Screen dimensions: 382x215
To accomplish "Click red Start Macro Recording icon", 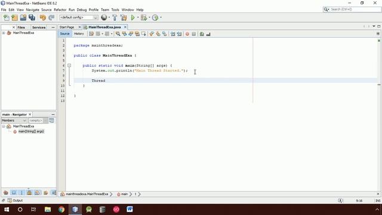I will 187,34.
